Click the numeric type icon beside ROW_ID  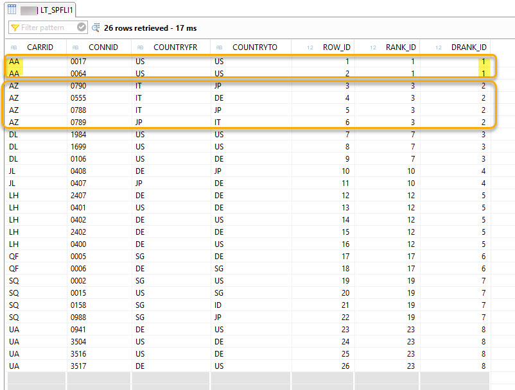coord(310,47)
